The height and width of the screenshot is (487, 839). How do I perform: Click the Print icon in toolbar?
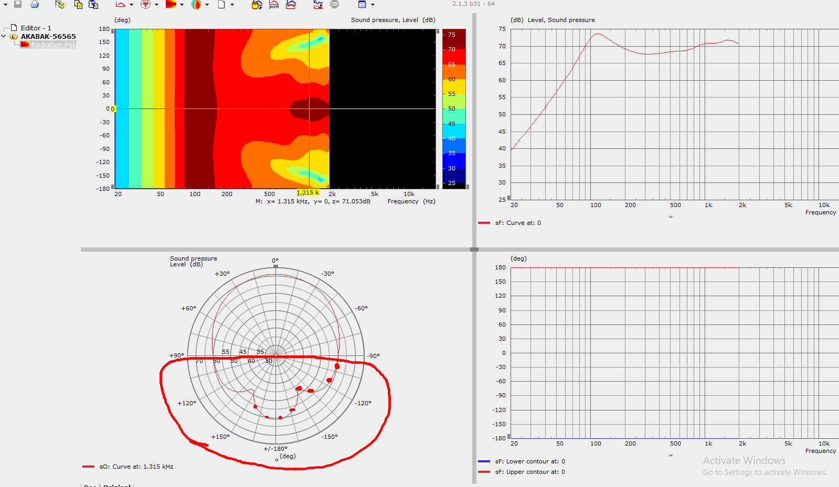point(35,4)
